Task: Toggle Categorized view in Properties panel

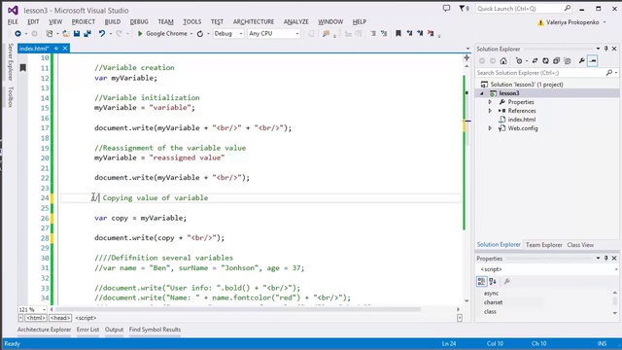Action: click(x=482, y=281)
